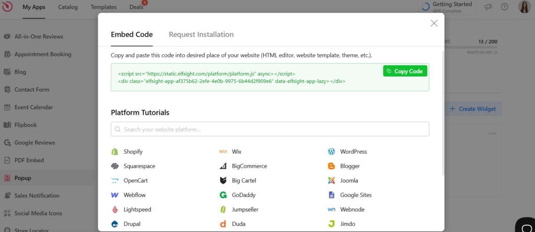Click the Create Widget button
Image resolution: width=535 pixels, height=232 pixels.
(x=472, y=108)
